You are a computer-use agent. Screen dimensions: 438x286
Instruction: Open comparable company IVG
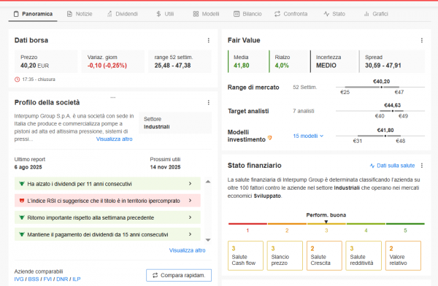[x=19, y=279]
